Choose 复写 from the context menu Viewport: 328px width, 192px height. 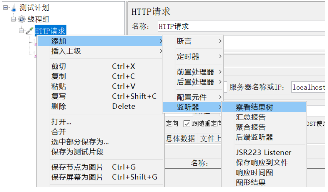[100, 96]
